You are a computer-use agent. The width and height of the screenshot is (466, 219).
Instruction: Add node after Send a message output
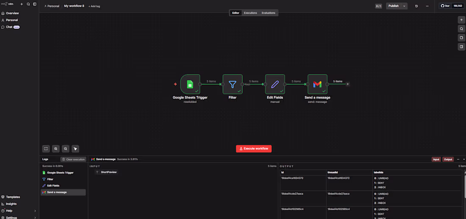pyautogui.click(x=348, y=84)
